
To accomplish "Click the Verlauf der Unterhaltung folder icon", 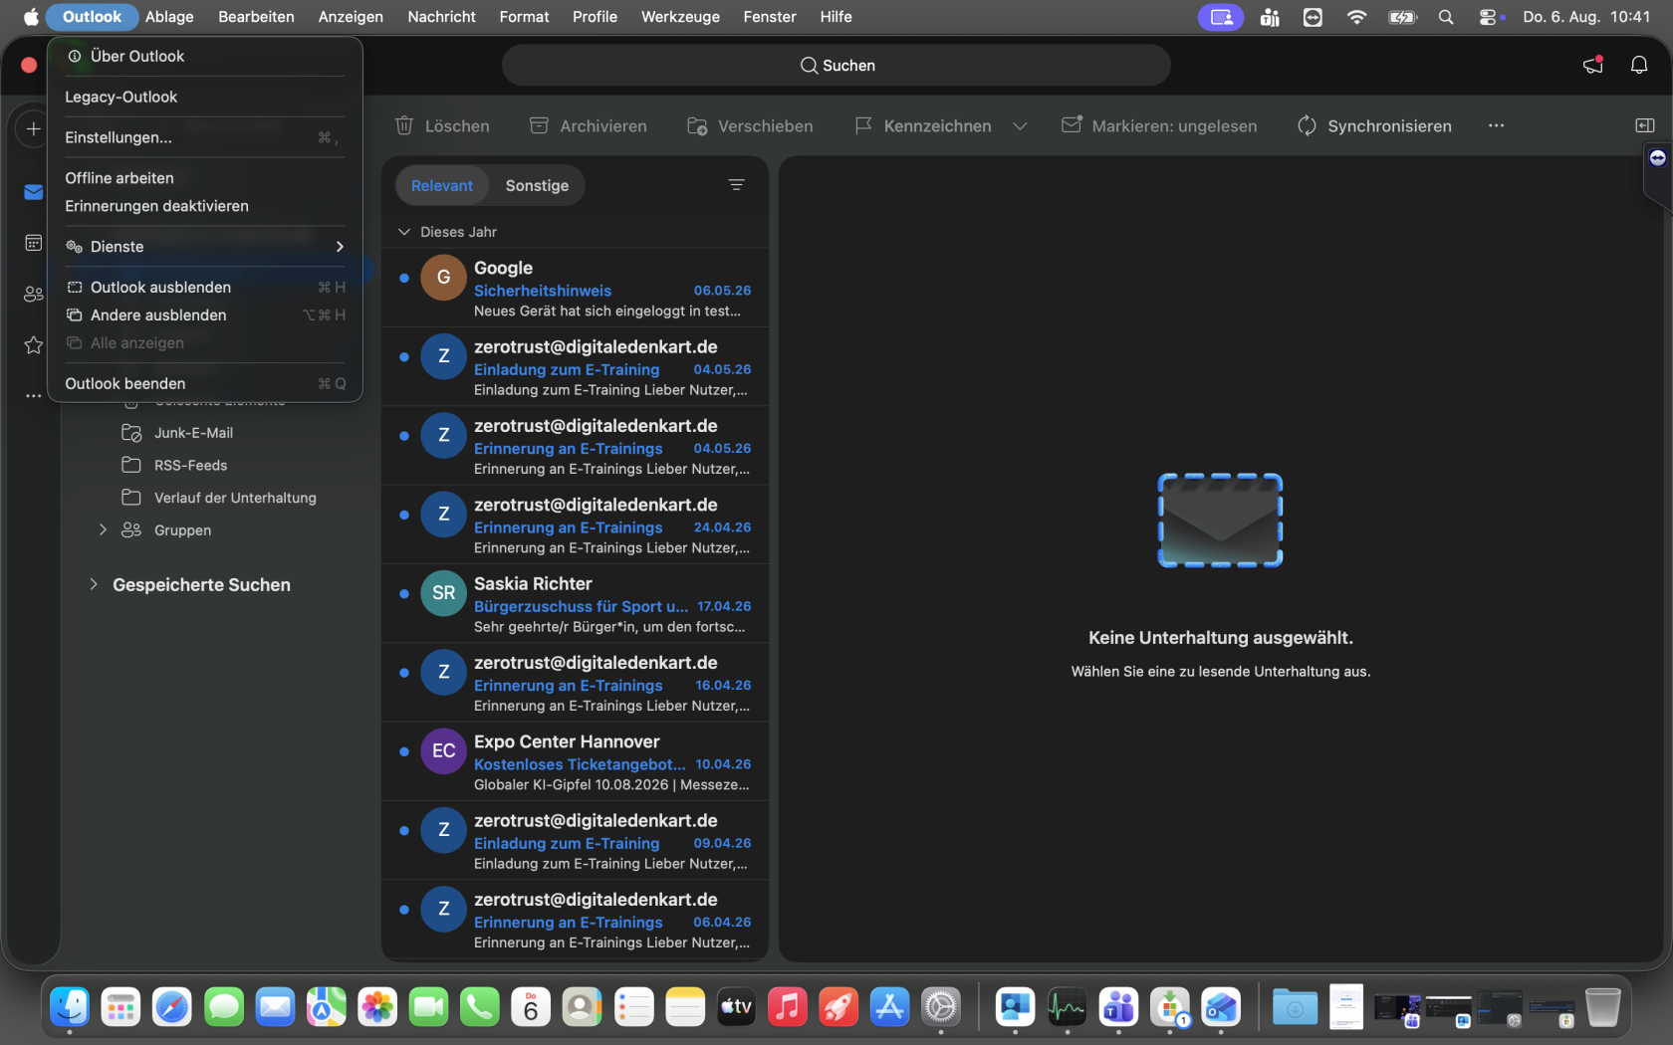I will 131,498.
